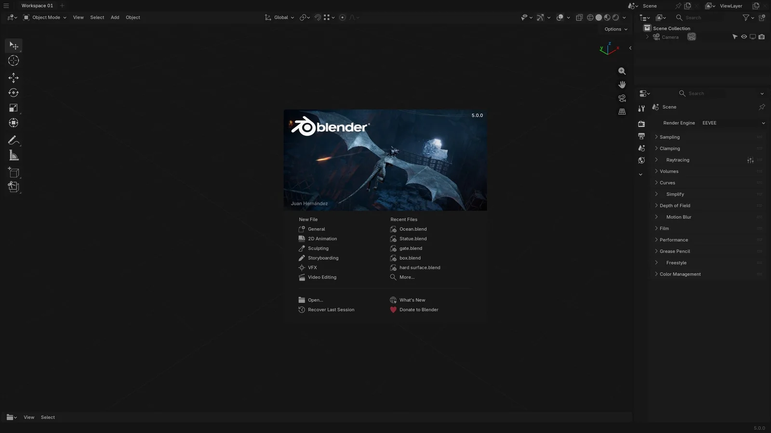Viewport: 771px width, 433px height.
Task: Hide Camera in viewport with eye icon
Action: coord(744,37)
